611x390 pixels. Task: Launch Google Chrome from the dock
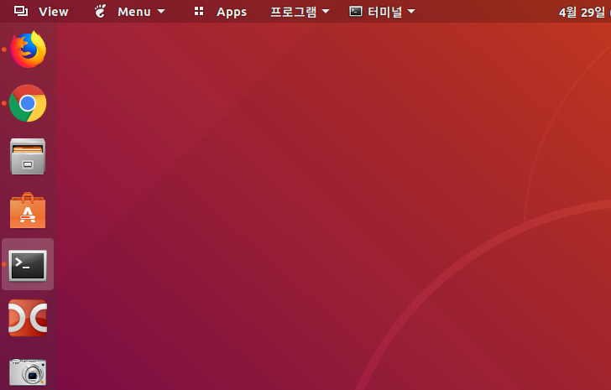click(x=28, y=103)
